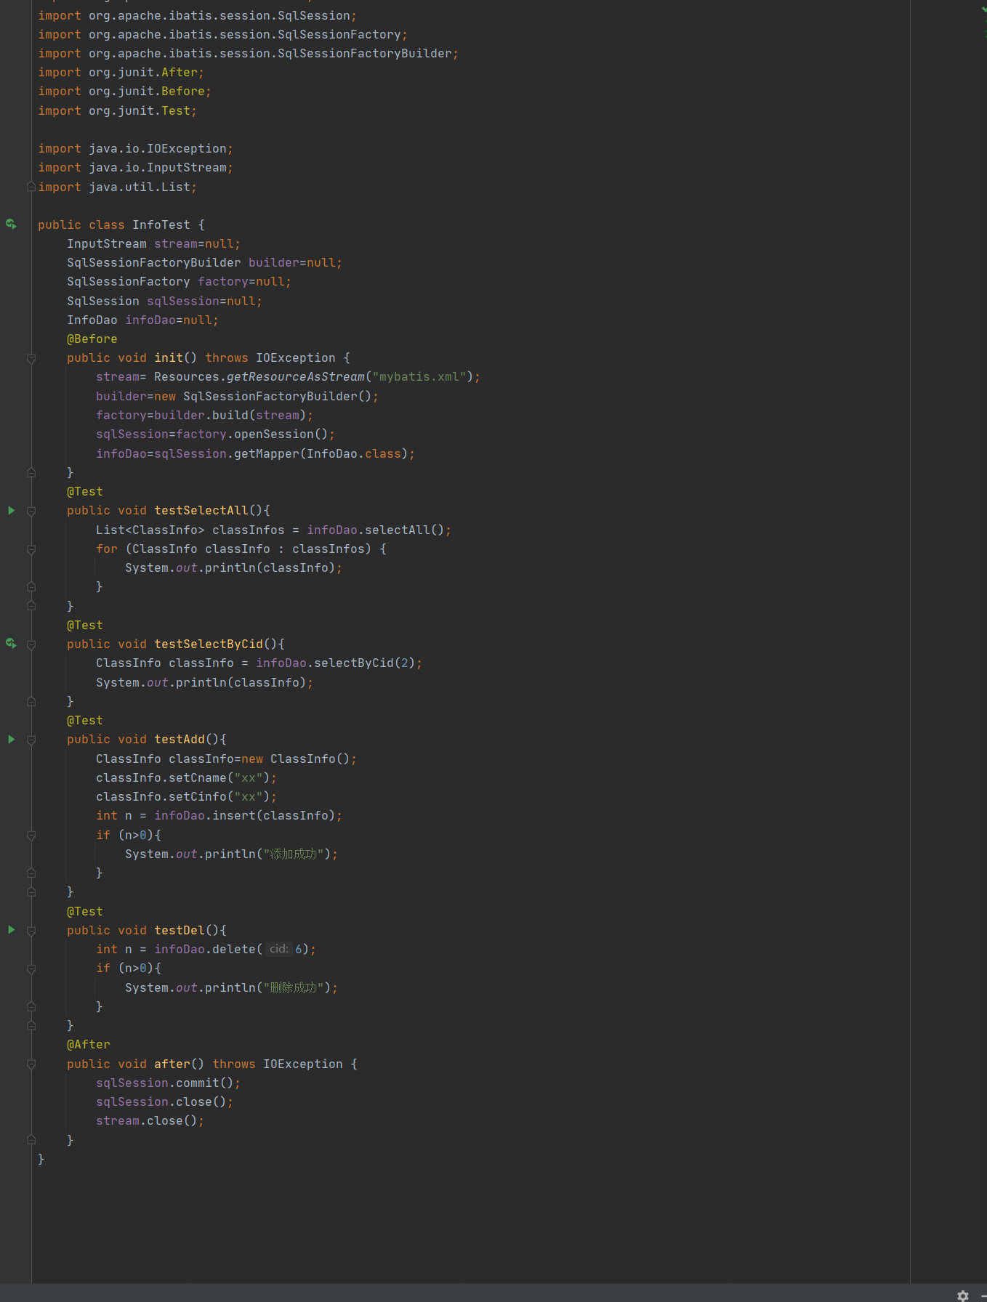
Task: Click SqlSessionFactoryBuilder builder=null field
Action: pyautogui.click(x=204, y=262)
